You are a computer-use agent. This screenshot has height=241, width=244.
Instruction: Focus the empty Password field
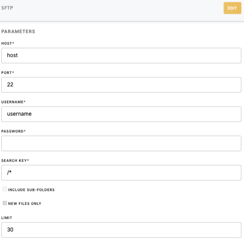click(121, 143)
